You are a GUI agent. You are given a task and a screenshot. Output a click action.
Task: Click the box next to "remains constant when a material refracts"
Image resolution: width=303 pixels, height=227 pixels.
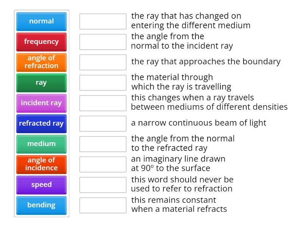coord(103,205)
